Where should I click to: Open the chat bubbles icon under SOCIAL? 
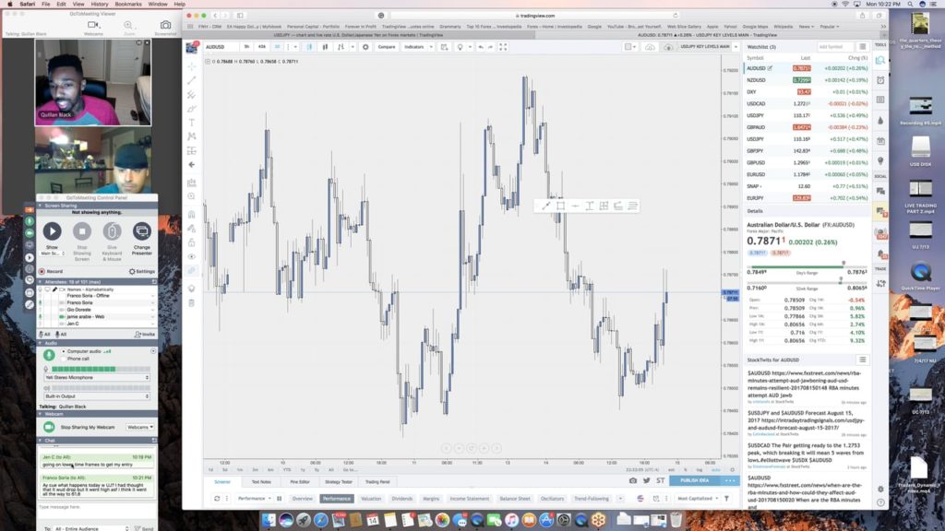880,191
